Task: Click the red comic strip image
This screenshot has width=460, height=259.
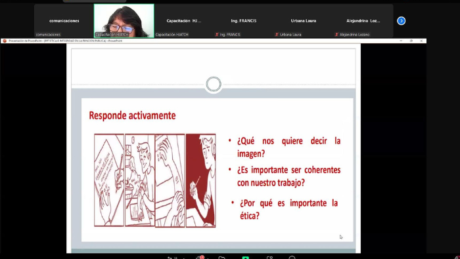Action: point(155,180)
